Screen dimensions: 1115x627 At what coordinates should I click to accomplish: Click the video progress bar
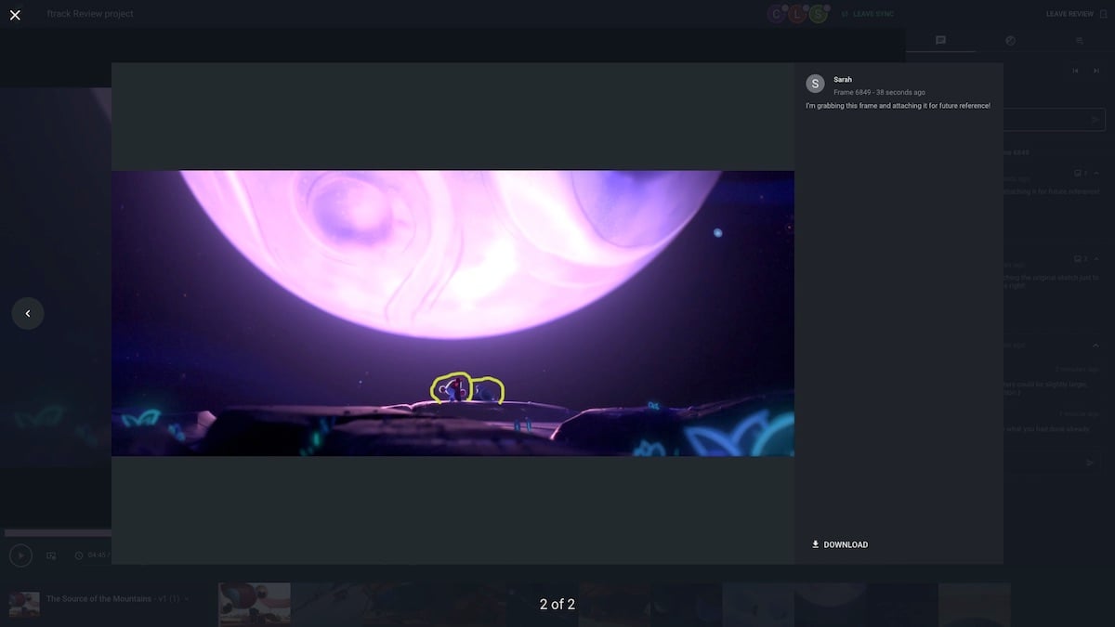pos(58,533)
